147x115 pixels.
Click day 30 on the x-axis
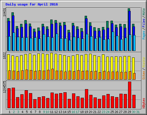134,112
